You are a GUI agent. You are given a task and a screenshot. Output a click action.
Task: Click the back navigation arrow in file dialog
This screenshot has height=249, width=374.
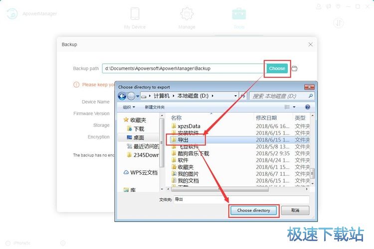122,96
